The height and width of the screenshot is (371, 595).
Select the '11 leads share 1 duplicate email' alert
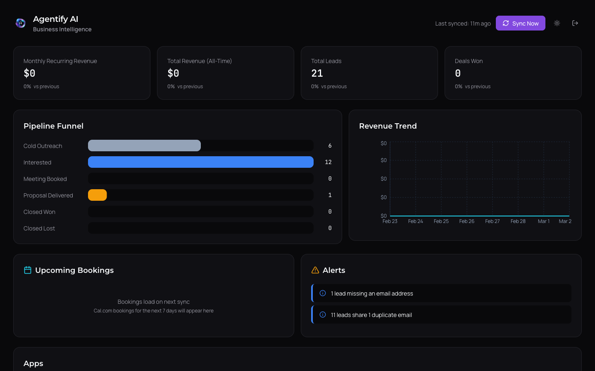(441, 314)
